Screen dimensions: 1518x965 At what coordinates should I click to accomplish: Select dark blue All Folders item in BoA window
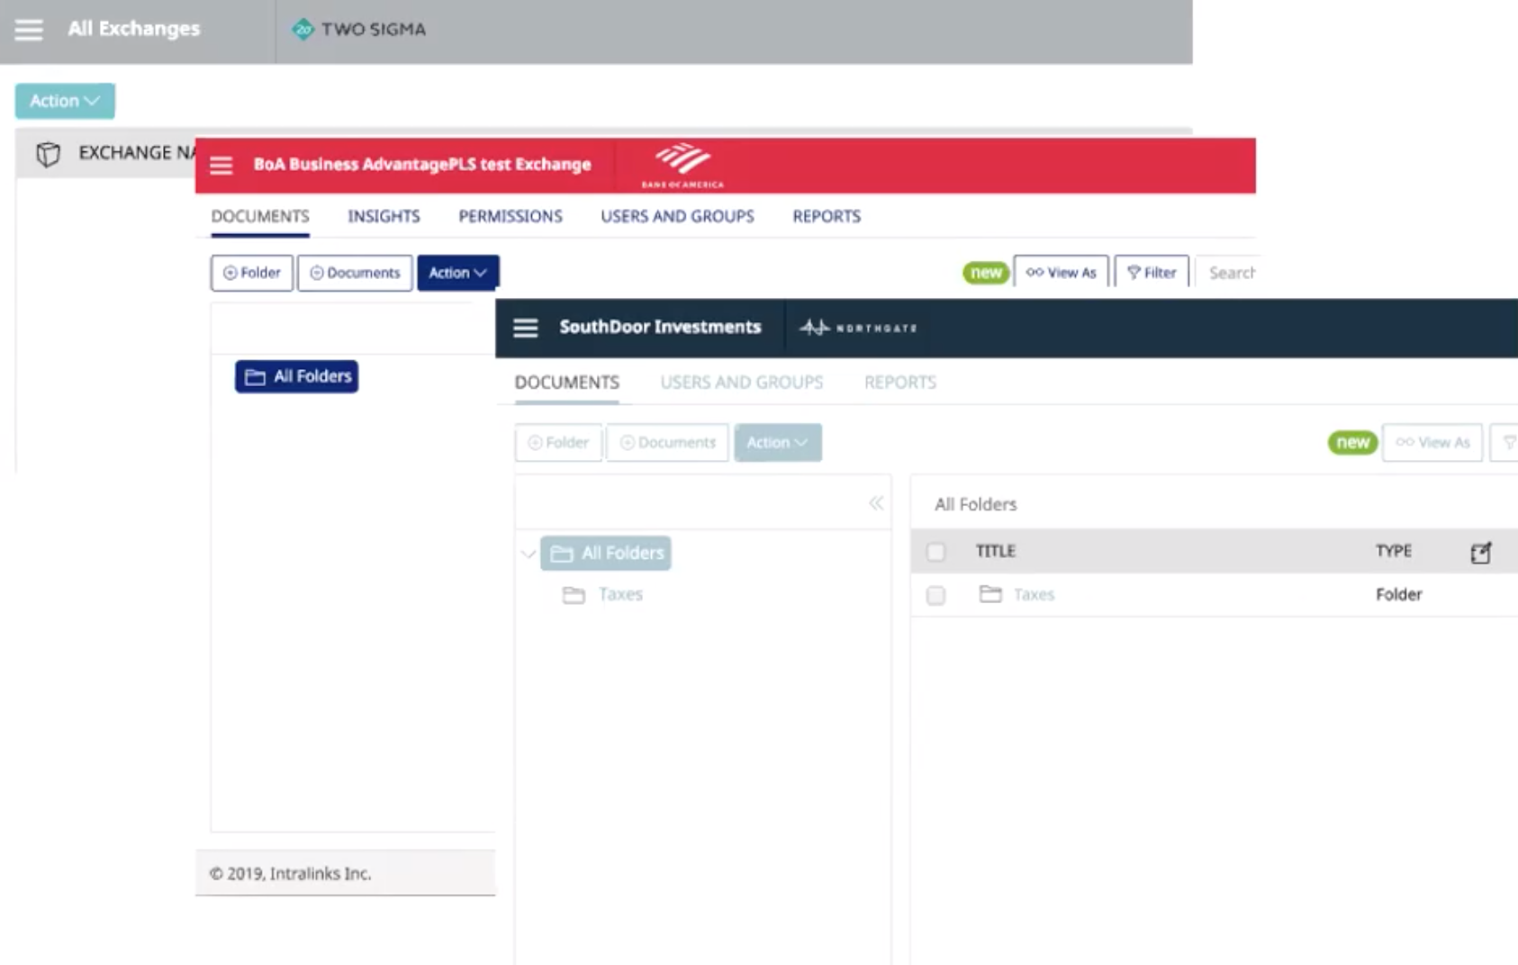[x=297, y=376]
